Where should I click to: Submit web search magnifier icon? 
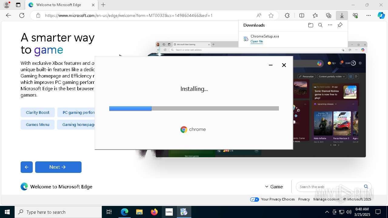pos(366,187)
